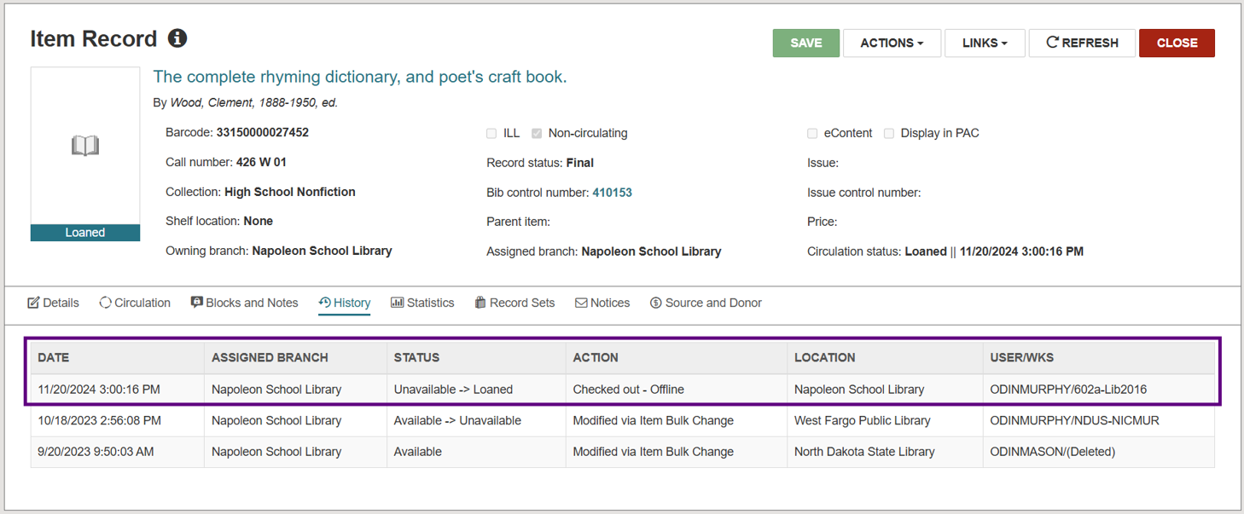1244x514 pixels.
Task: Click the Circulation tab's circle icon
Action: click(104, 303)
